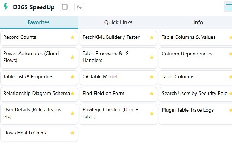Viewport: 232px width, 145px height.
Task: Toggle star on Power Automates card
Action: [x=72, y=57]
